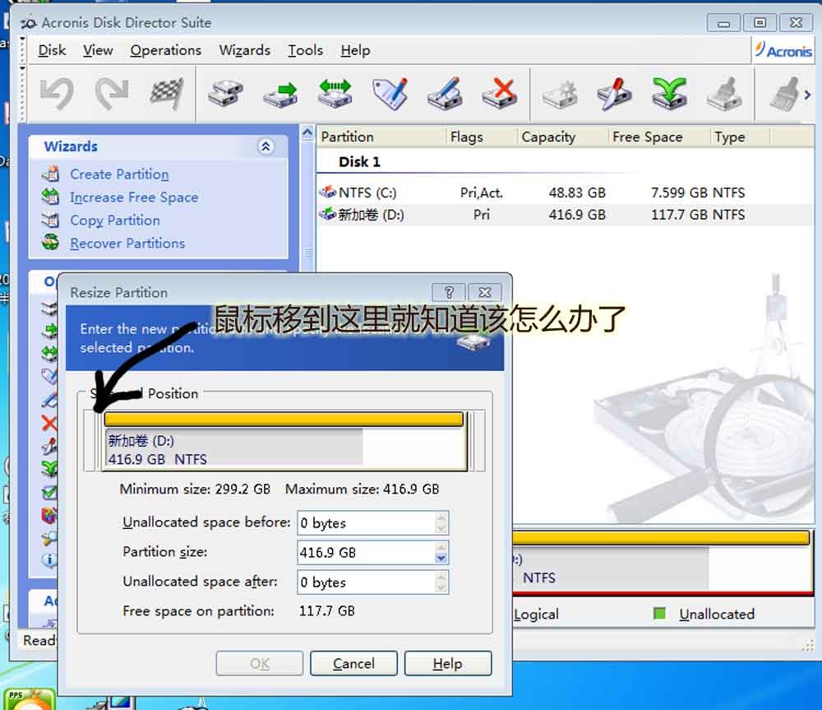This screenshot has height=710, width=822.
Task: Open the Wizards menu
Action: [245, 50]
